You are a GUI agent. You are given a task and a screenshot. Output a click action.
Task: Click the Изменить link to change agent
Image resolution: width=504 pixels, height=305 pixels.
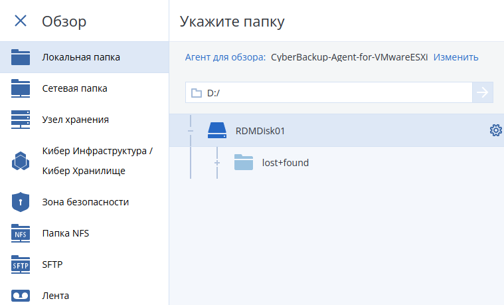point(456,57)
